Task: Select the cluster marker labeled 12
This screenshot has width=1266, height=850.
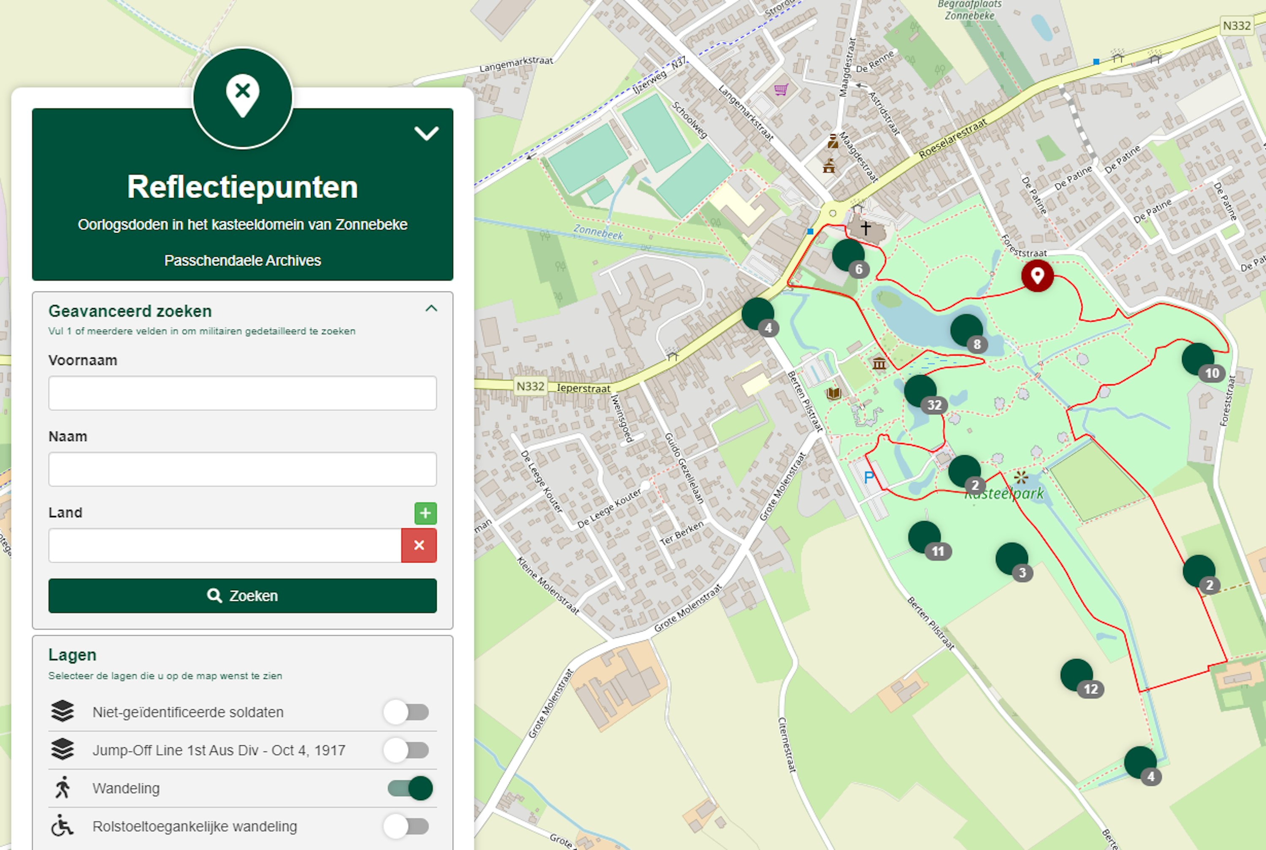Action: pos(1077,675)
